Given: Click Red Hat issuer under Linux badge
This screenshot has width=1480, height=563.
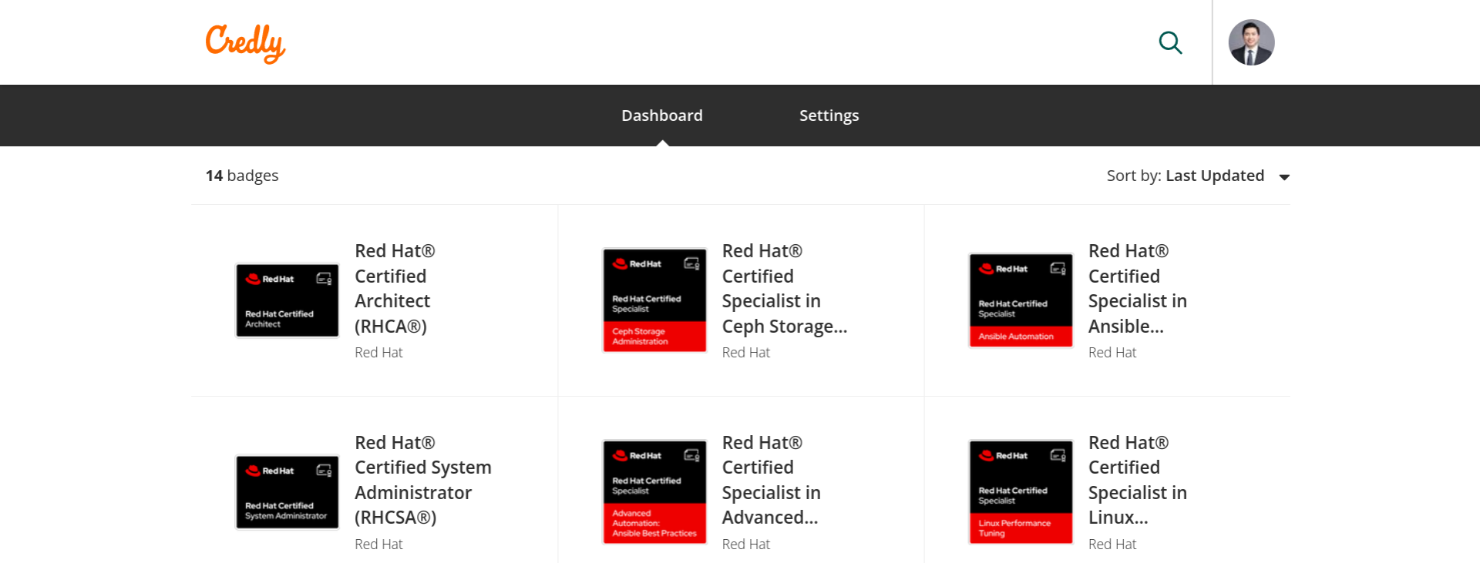Looking at the screenshot, I should [1112, 545].
